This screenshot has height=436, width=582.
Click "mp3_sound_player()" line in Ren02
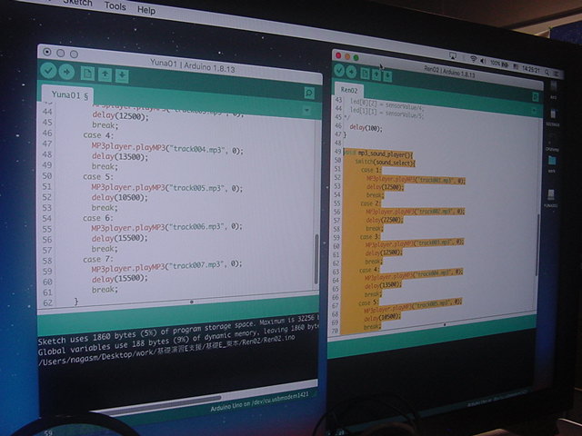tap(377, 154)
